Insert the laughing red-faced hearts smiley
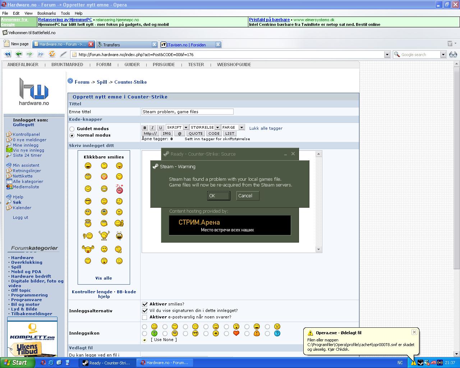The image size is (460, 368). click(x=120, y=189)
